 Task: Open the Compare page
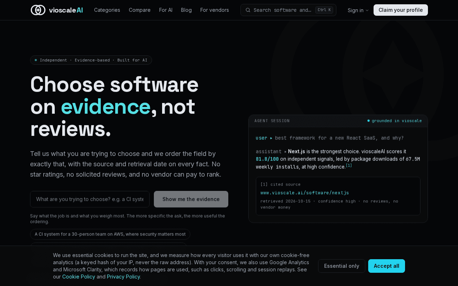[x=140, y=10]
